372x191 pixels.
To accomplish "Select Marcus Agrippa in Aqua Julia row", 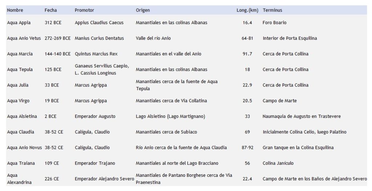I will (90, 85).
